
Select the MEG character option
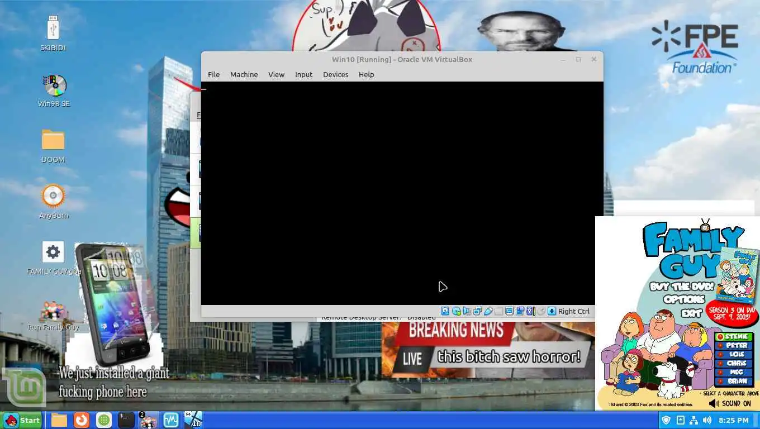point(735,373)
